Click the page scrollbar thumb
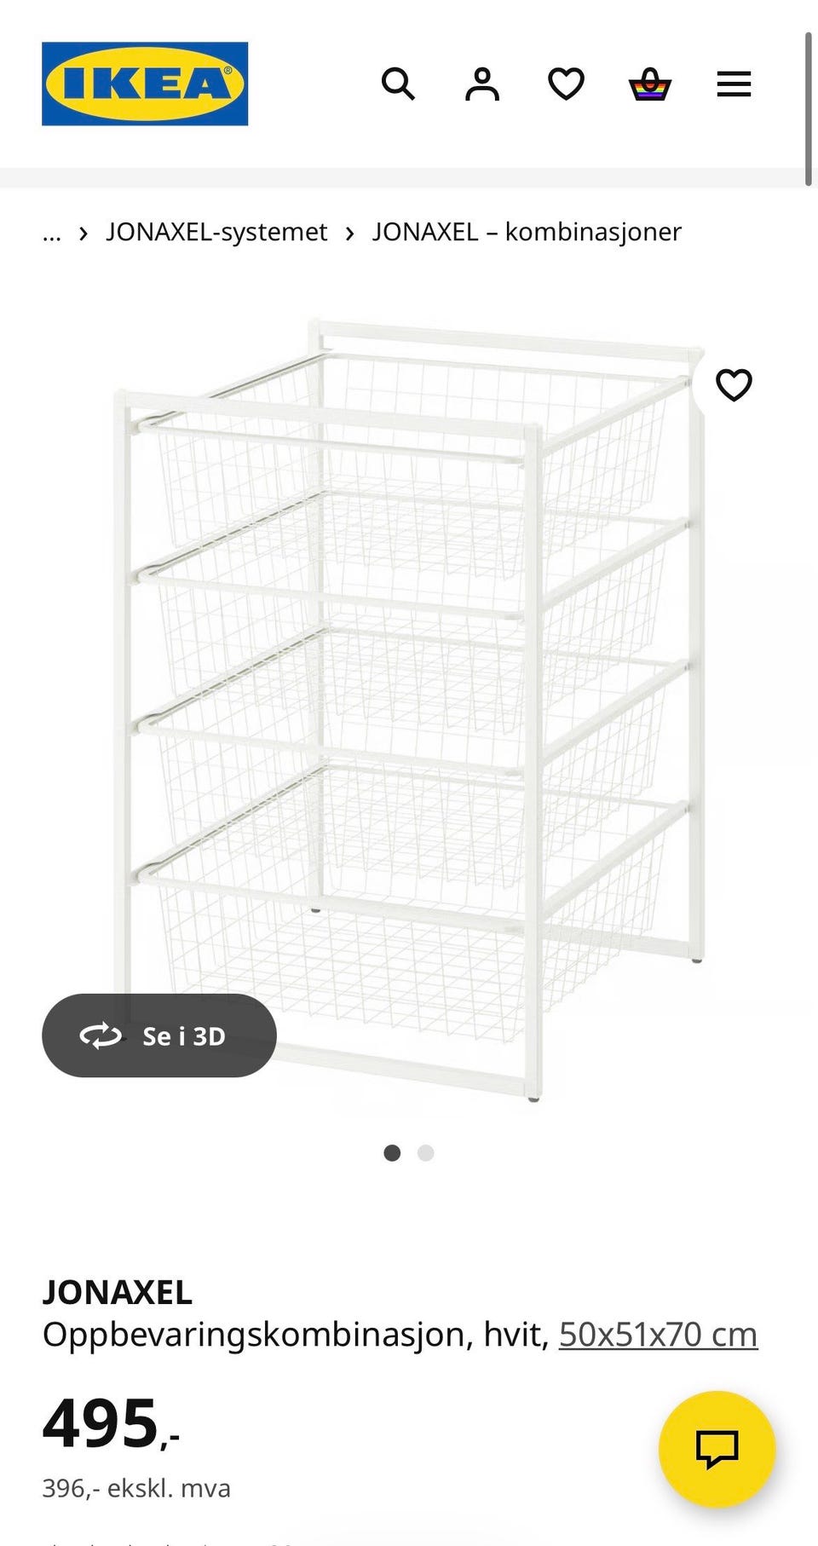This screenshot has height=1546, width=818. (809, 109)
